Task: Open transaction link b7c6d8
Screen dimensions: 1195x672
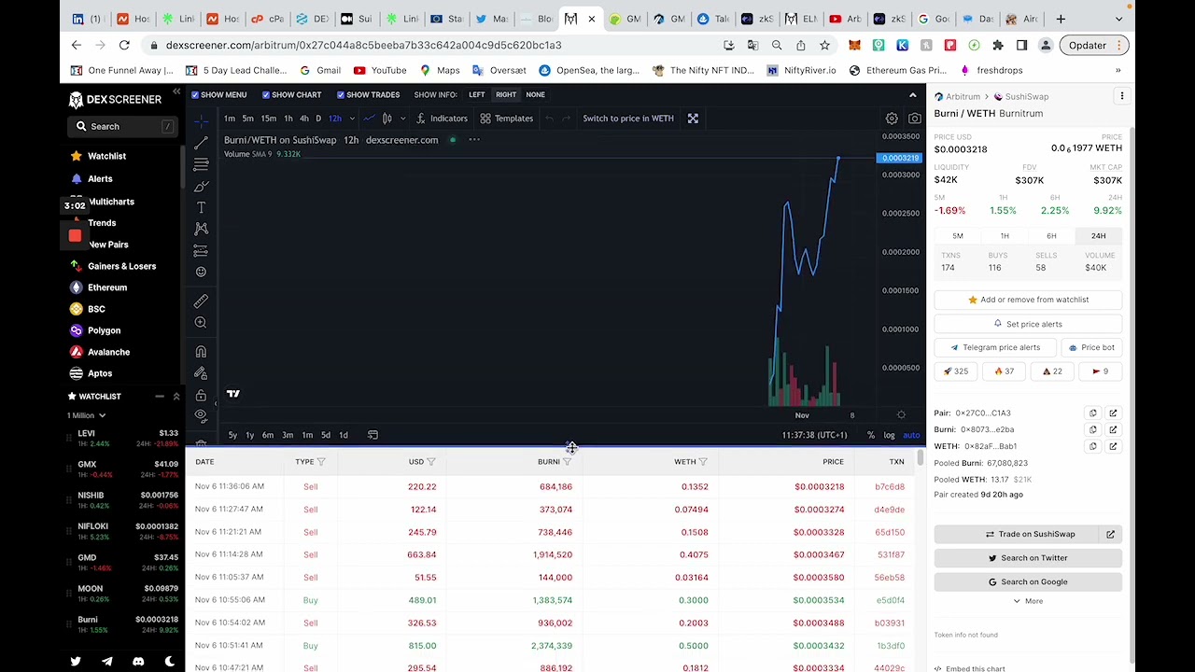Action: 889,486
